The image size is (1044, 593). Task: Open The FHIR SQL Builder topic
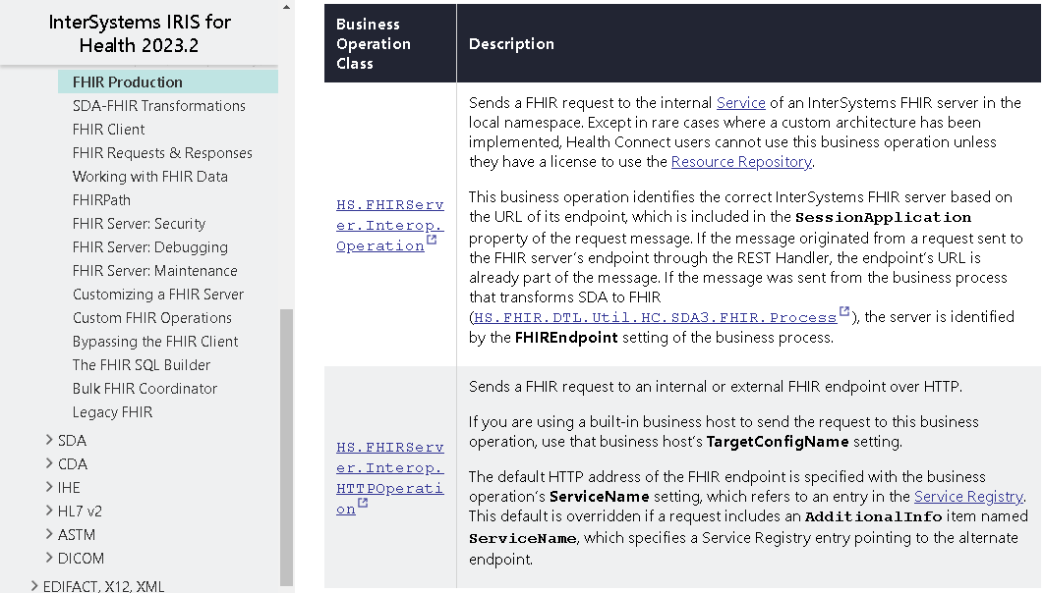click(142, 365)
